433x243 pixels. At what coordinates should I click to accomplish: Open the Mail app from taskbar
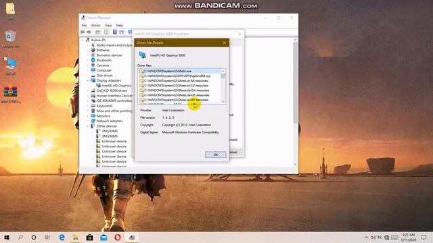coord(104,237)
